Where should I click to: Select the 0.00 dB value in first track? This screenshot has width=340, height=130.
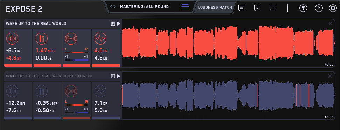(x=43, y=58)
